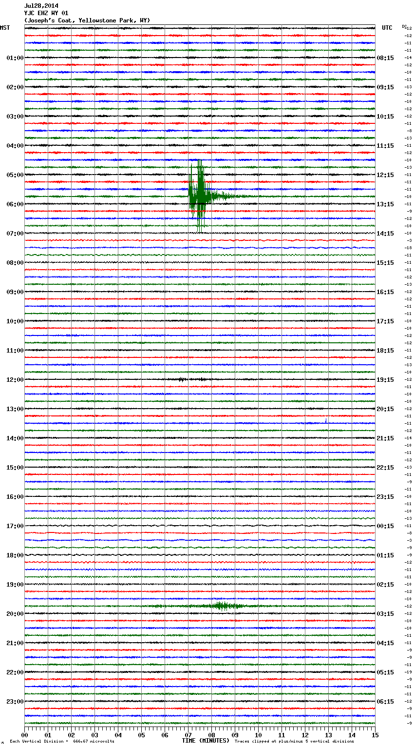The width and height of the screenshot is (414, 748).
Task: Select the 07:00 MST row label
Action: [15, 234]
